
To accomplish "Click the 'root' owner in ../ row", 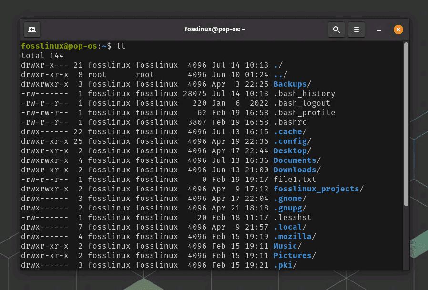I will click(97, 74).
